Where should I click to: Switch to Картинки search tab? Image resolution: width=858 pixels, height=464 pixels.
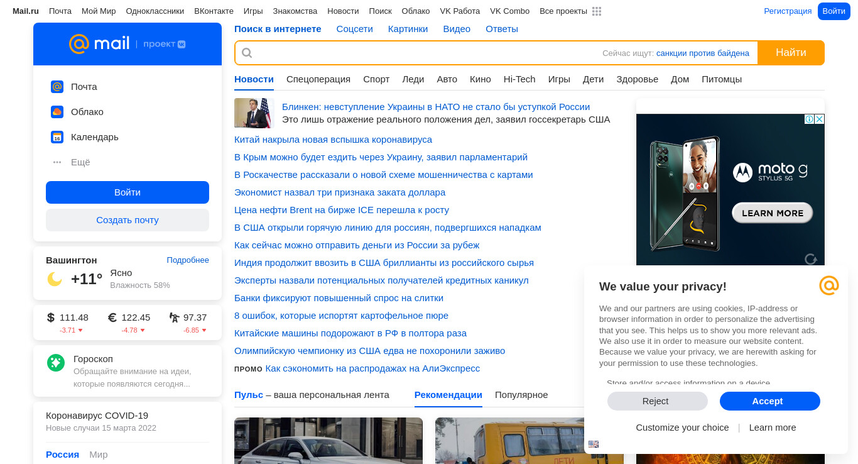pyautogui.click(x=408, y=29)
